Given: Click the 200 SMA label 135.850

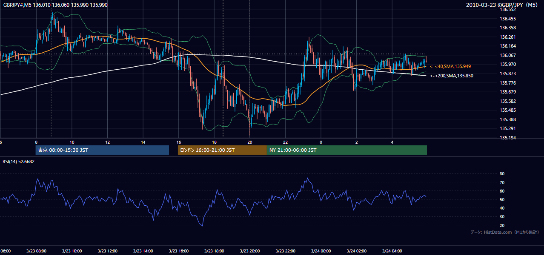Looking at the screenshot, I should [x=451, y=76].
